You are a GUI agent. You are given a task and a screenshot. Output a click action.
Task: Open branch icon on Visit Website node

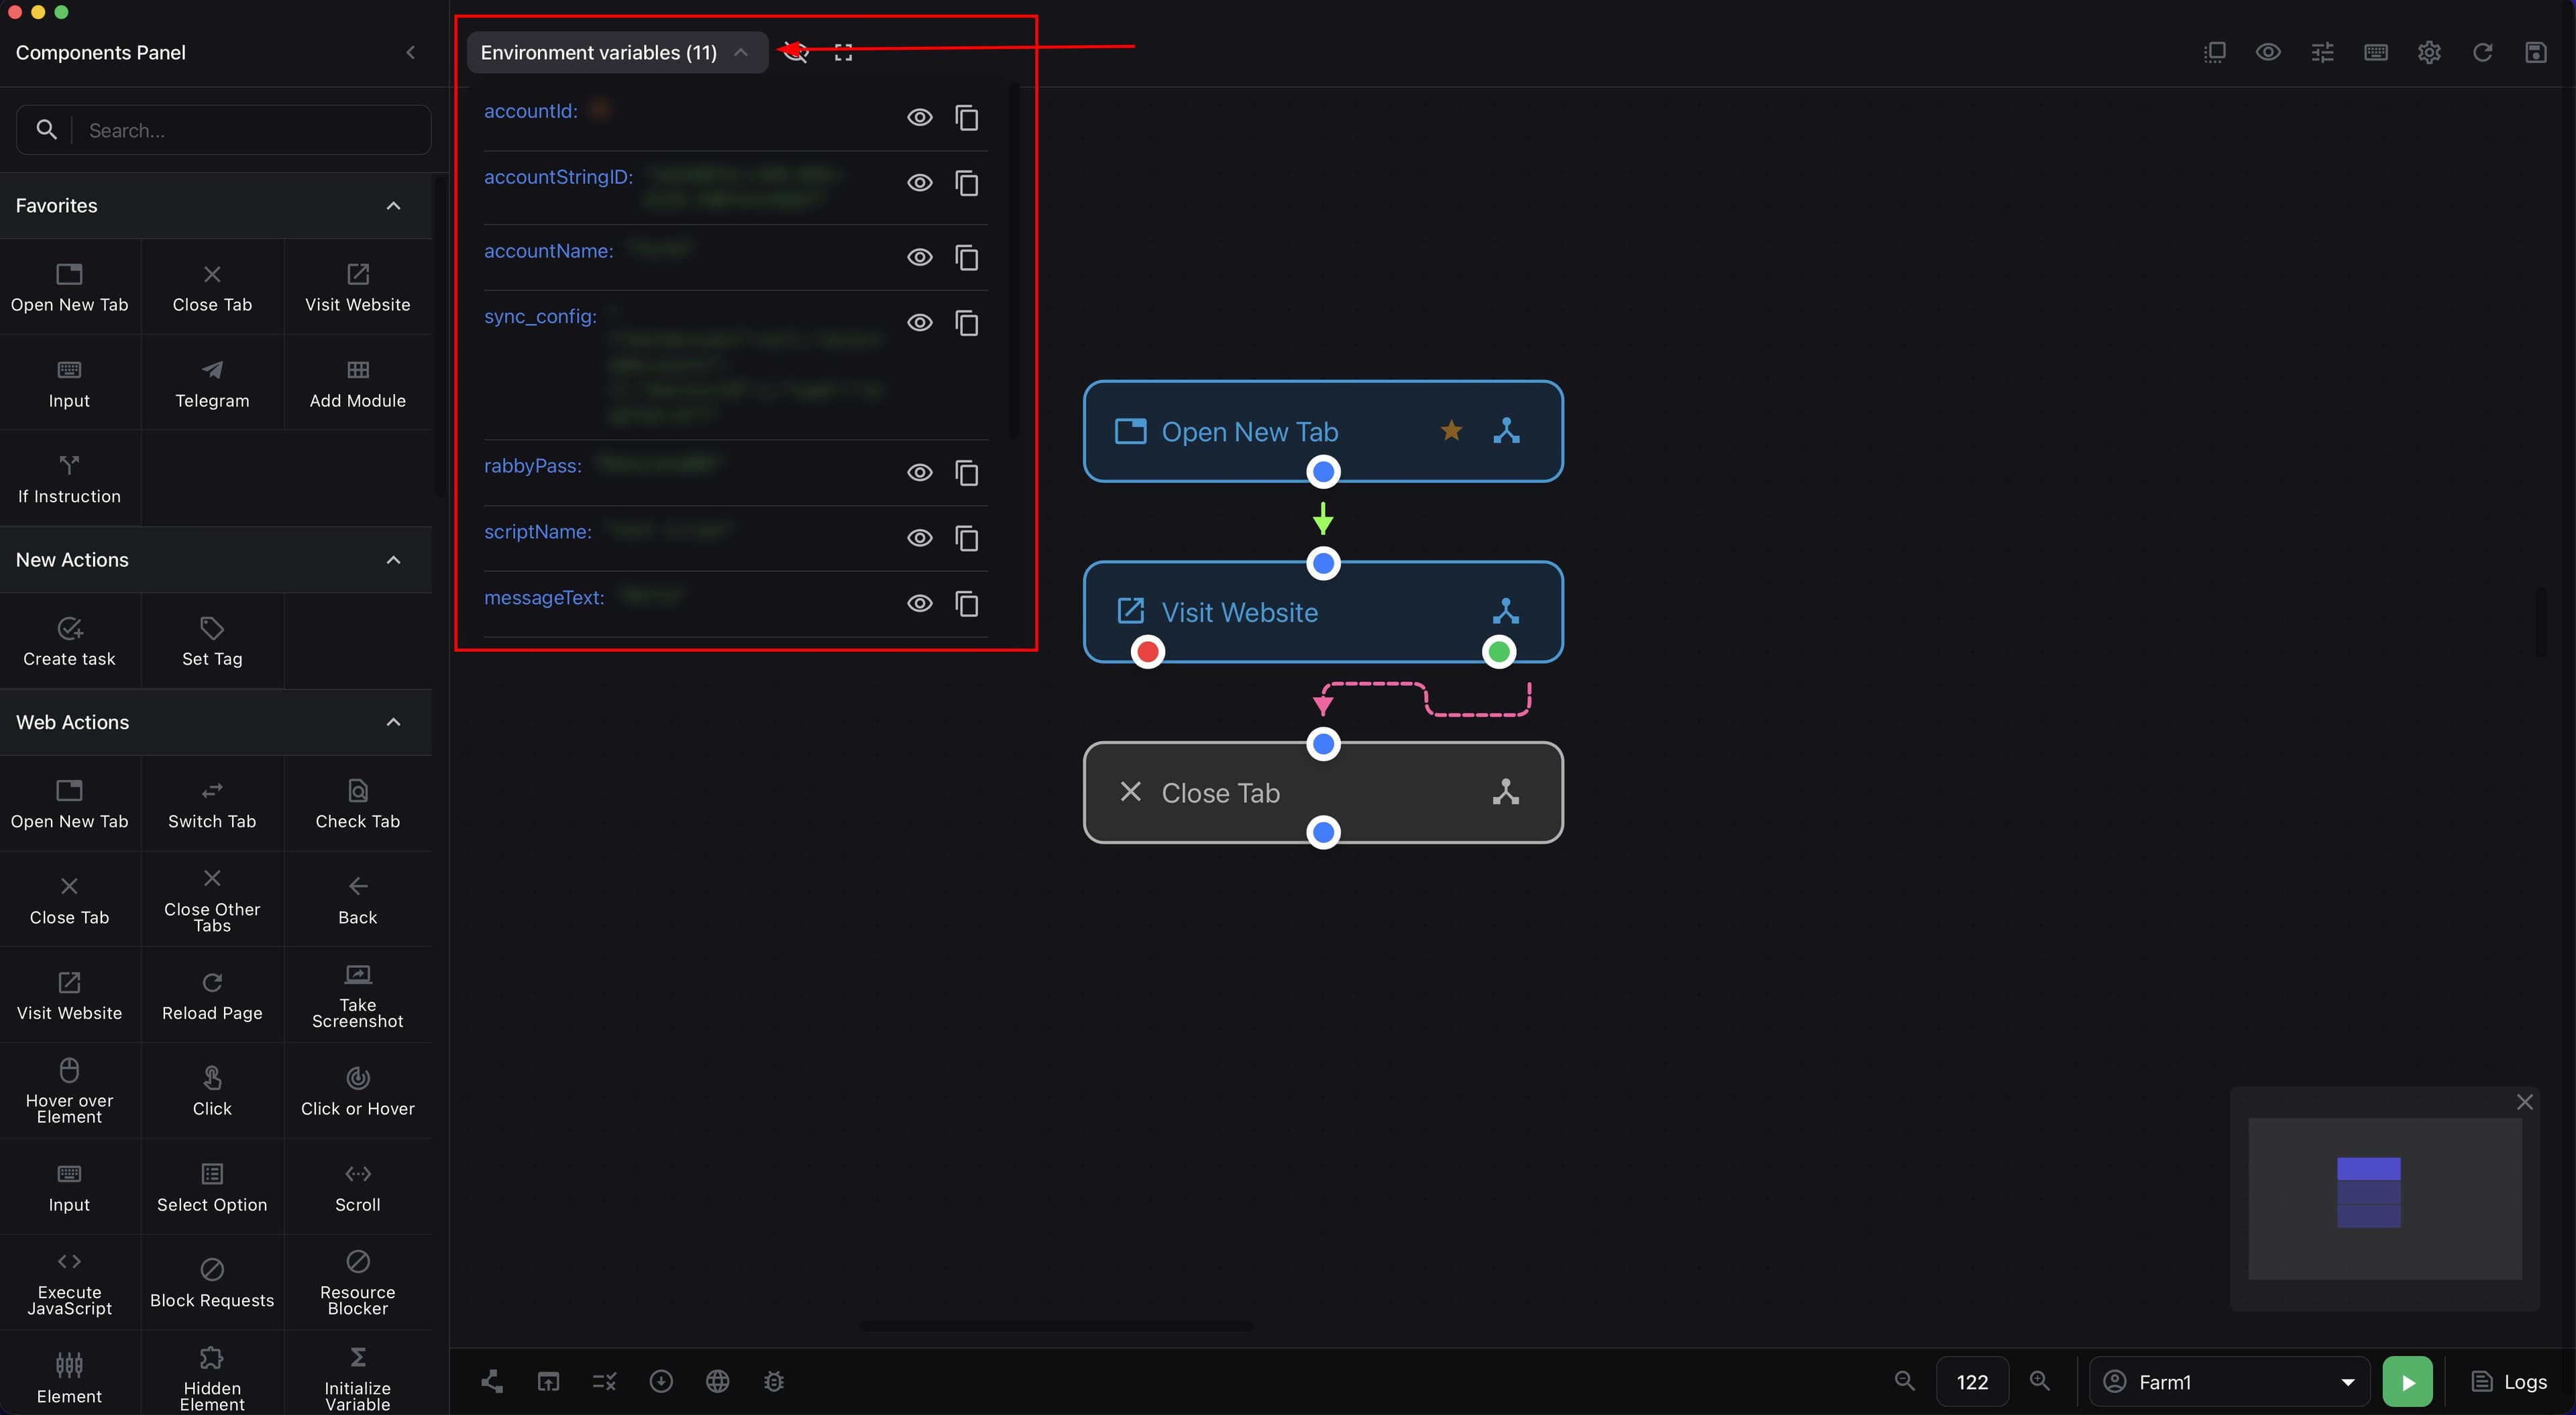coord(1506,612)
